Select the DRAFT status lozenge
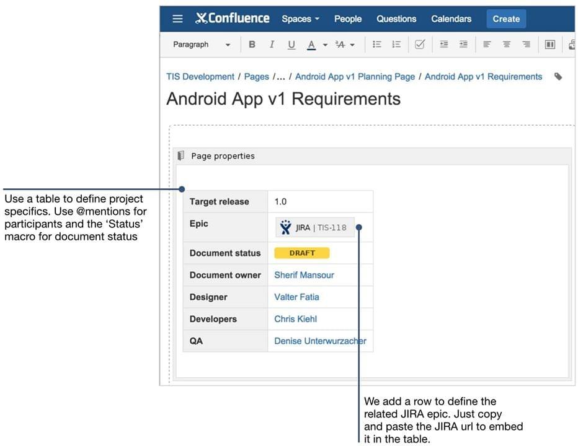578x446 pixels. tap(302, 253)
